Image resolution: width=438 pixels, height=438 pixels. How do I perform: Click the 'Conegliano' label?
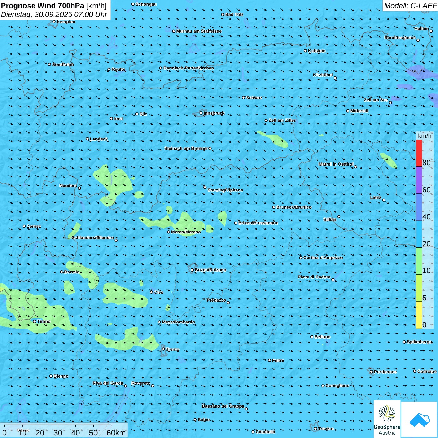tap(337, 385)
